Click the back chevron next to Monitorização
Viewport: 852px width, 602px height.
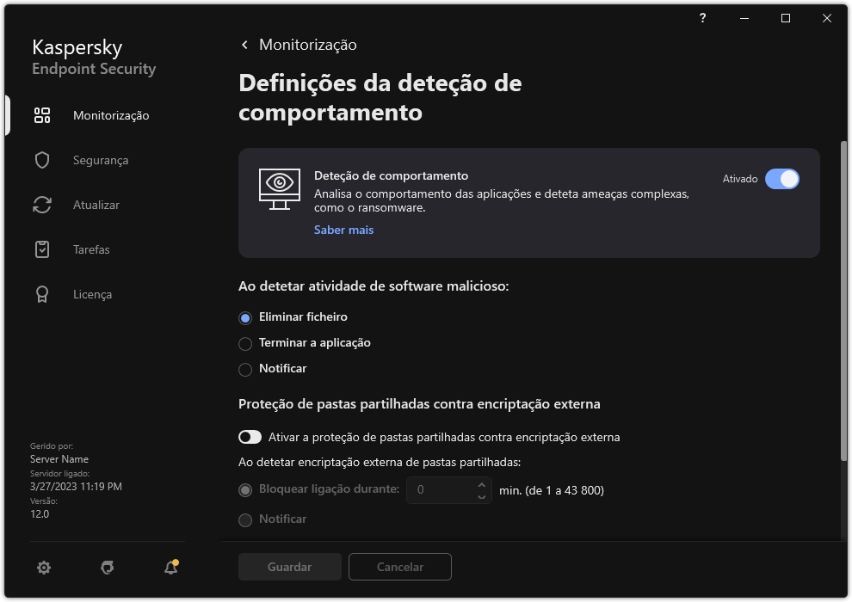(x=244, y=44)
